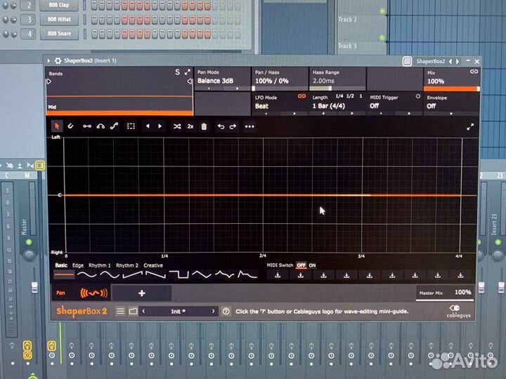Shift the waveform right with arrow
Viewport: 506px width, 379px height.
point(160,126)
